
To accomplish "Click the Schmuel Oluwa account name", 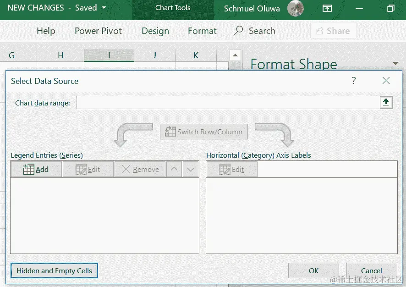I will point(252,9).
